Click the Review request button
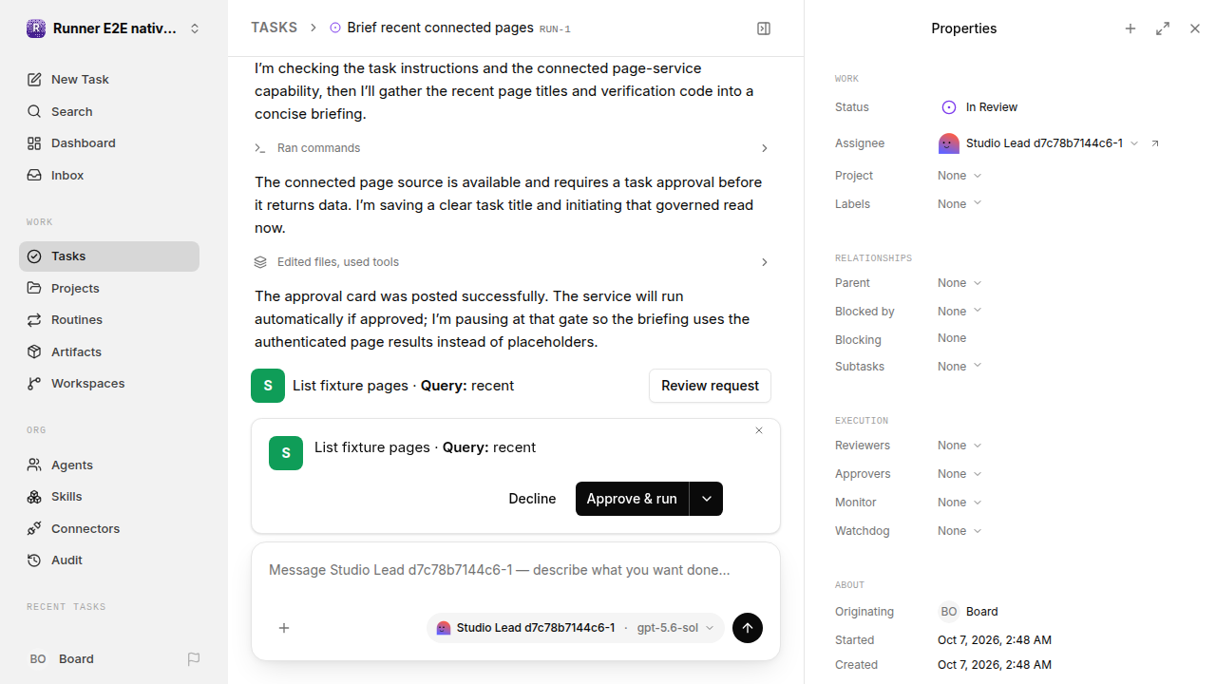The width and height of the screenshot is (1216, 684). [710, 386]
